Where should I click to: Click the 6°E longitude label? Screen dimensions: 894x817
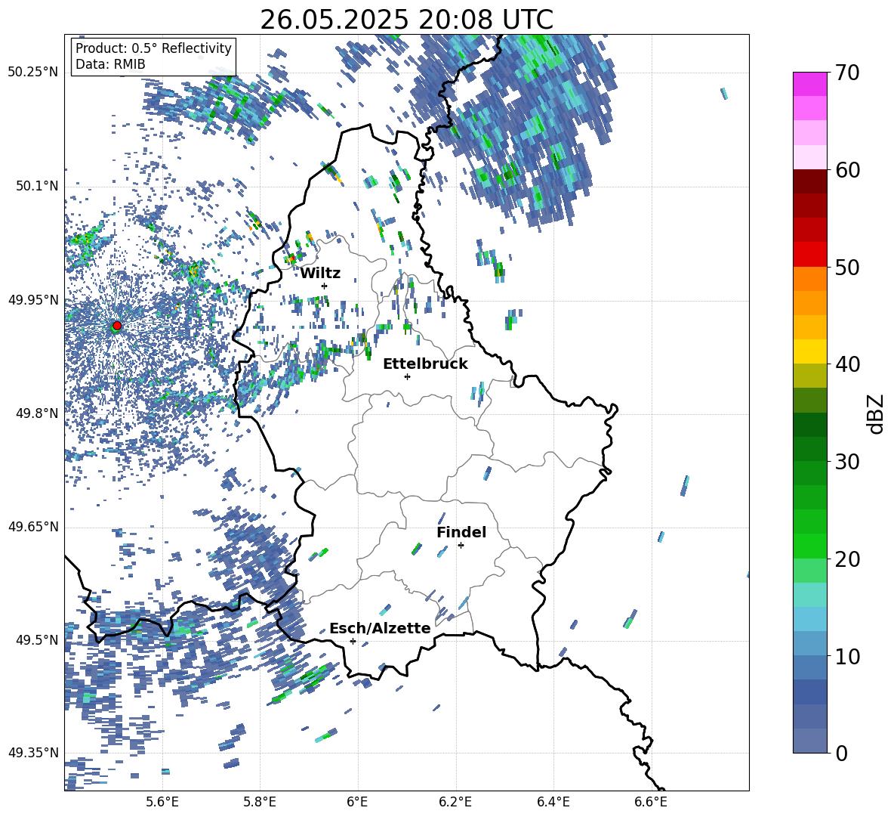[357, 803]
